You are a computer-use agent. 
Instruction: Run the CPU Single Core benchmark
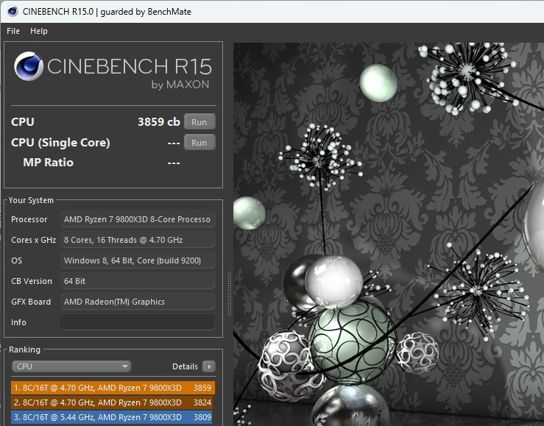click(x=199, y=143)
